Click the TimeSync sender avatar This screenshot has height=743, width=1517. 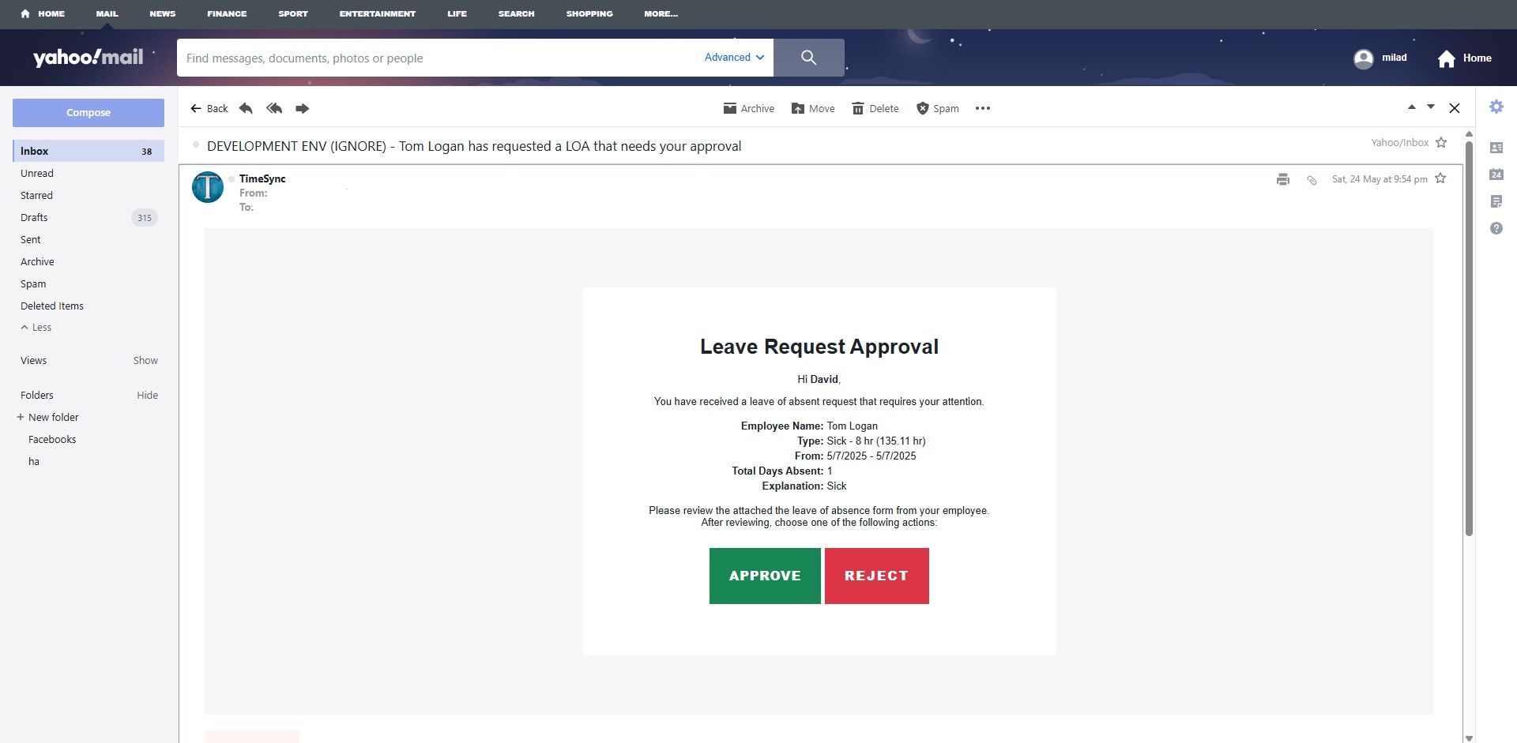pos(208,187)
